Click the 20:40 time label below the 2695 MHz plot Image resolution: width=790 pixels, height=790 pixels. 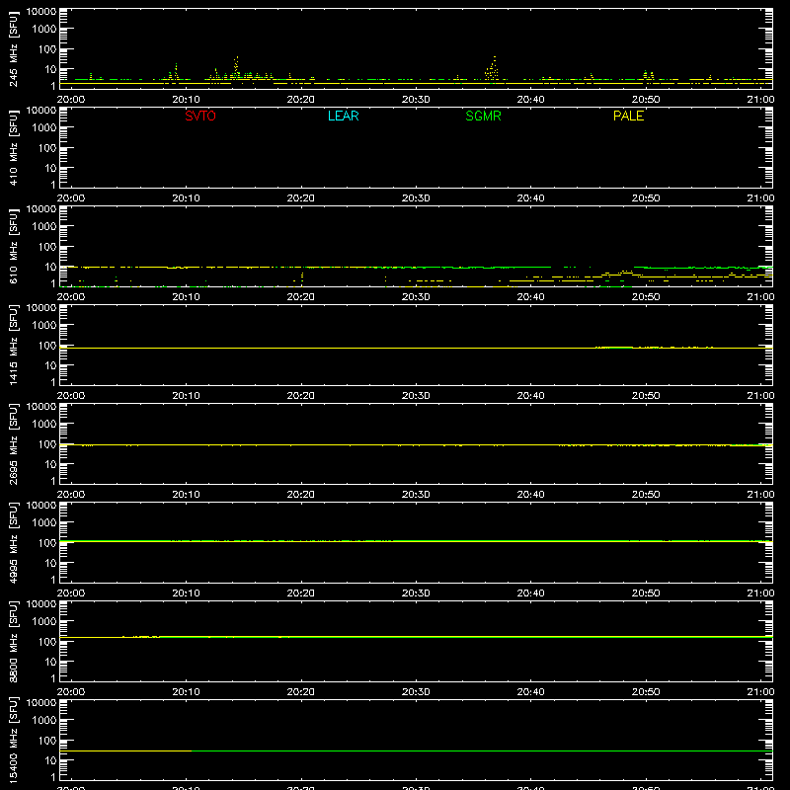(x=530, y=495)
